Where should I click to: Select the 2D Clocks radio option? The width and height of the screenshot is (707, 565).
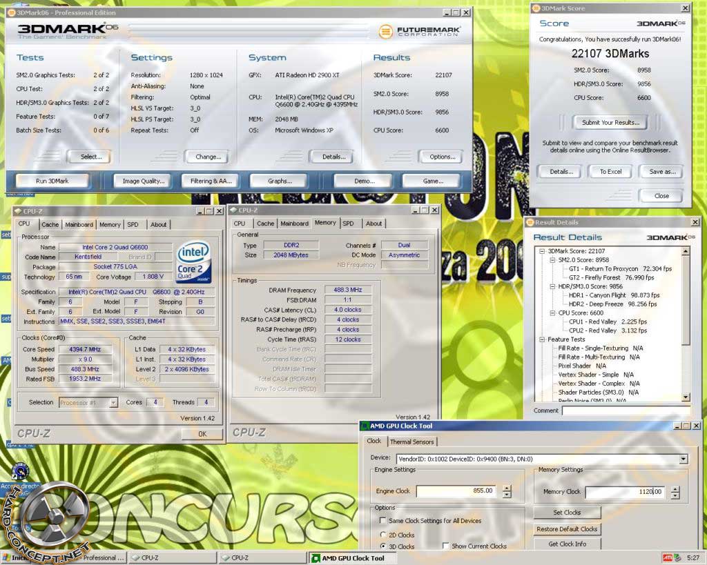(x=382, y=535)
